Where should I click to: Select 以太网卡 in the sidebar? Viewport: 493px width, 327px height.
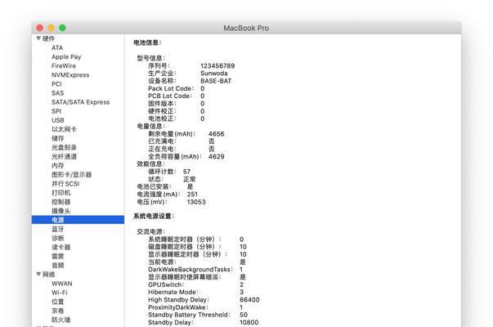[x=64, y=129]
